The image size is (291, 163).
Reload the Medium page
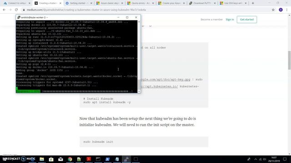tap(16, 10)
